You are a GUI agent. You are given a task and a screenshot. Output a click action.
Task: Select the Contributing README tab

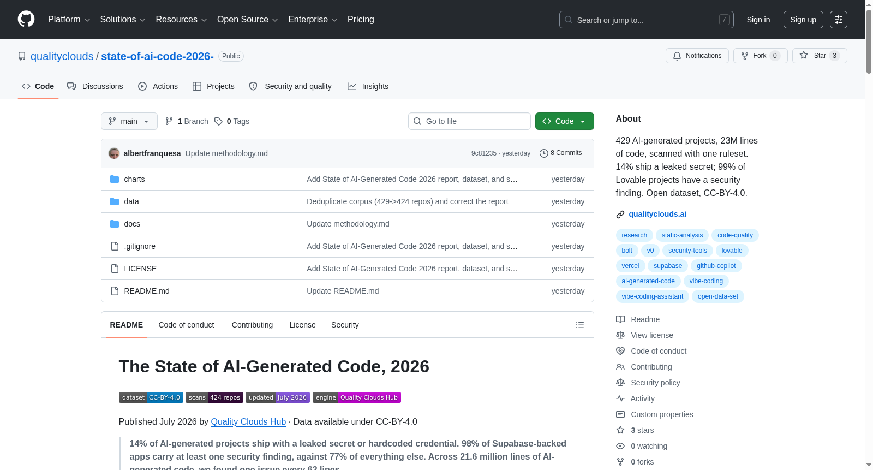coord(252,325)
